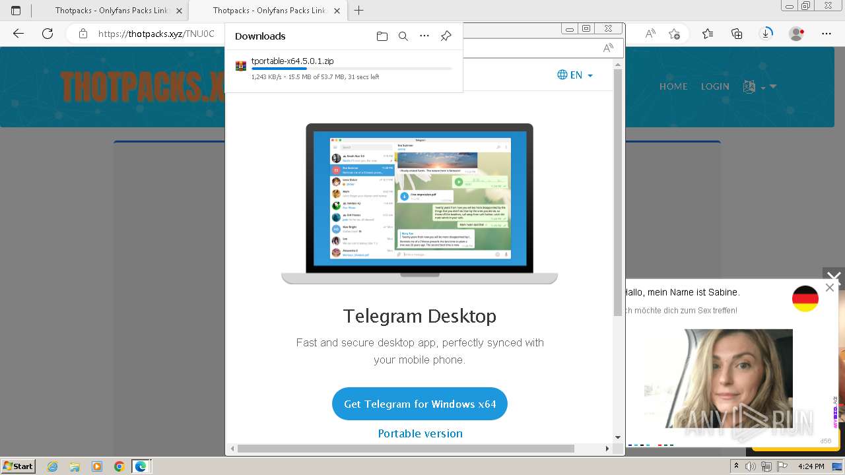Click the Telegram laptop preview image
The image size is (845, 475).
click(420, 204)
